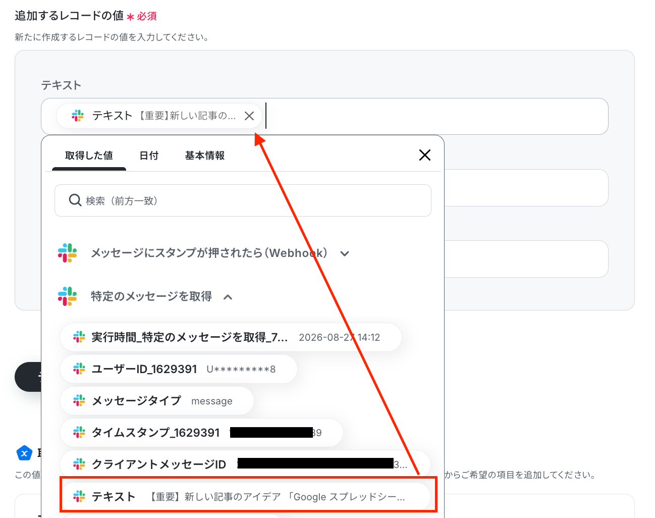Remove the inserted テキスト chip with its X
655x518 pixels.
(249, 116)
